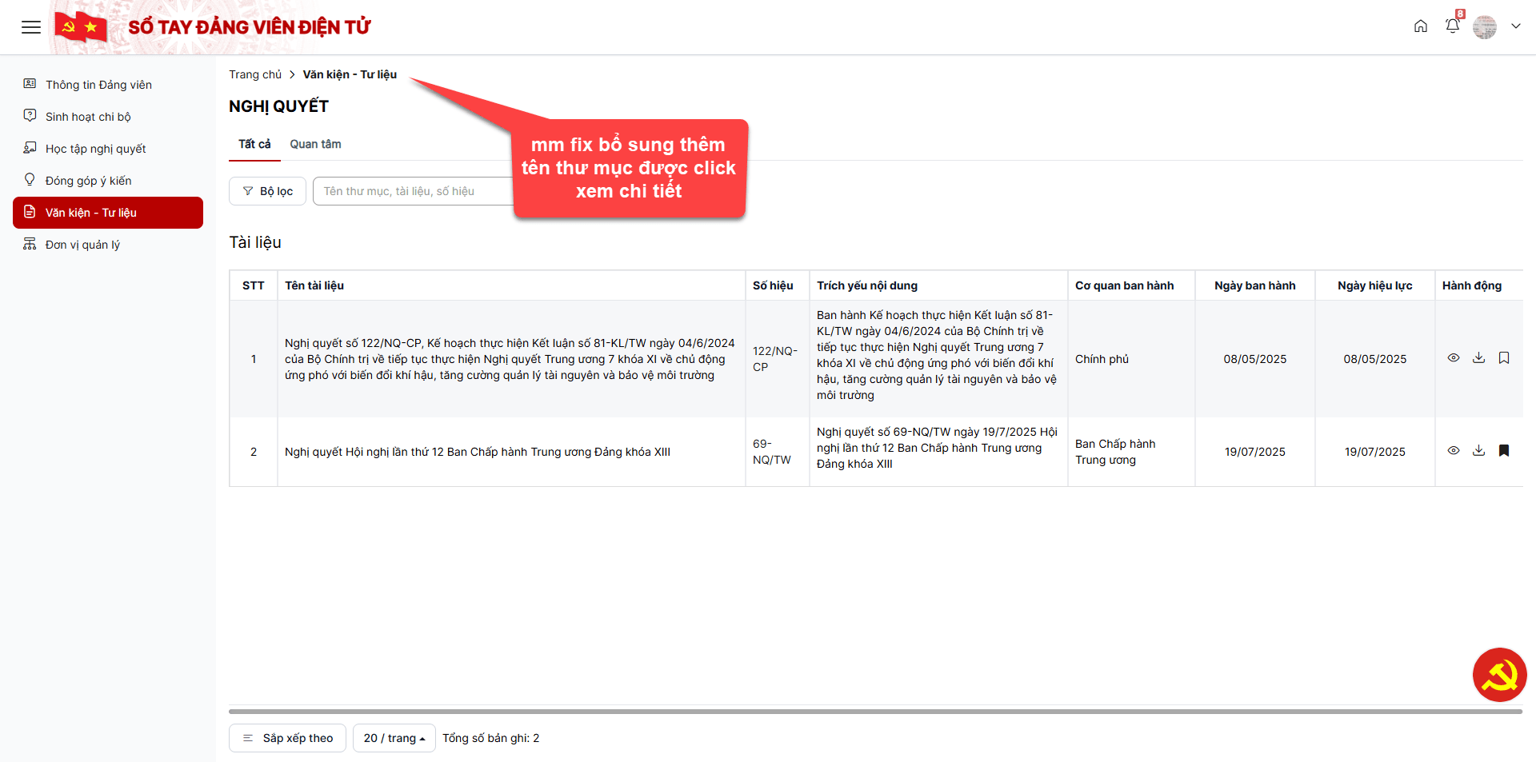
Task: Click the 08/05/2025 effective date cell
Action: [x=1374, y=359]
